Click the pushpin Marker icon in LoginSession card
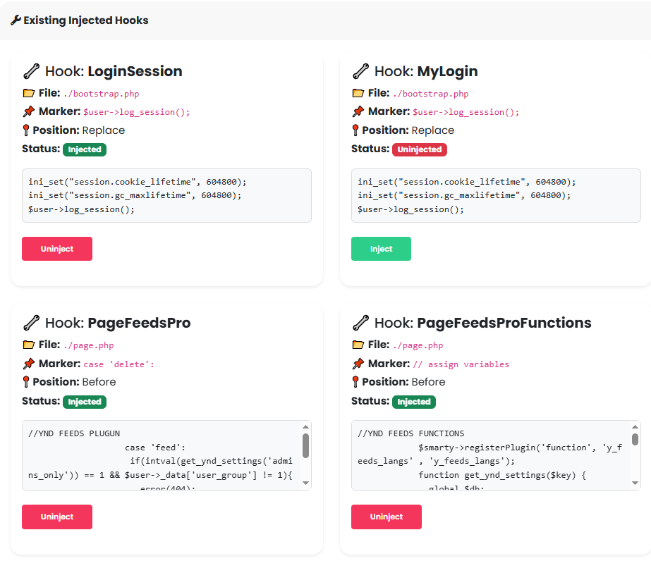Viewport: 651px width, 561px height. (x=29, y=111)
